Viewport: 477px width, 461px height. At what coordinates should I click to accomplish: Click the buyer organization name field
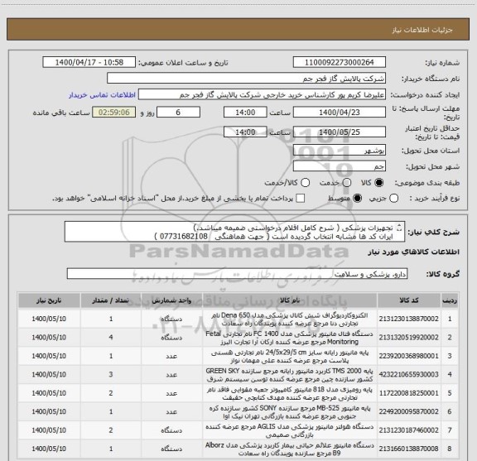coord(247,79)
